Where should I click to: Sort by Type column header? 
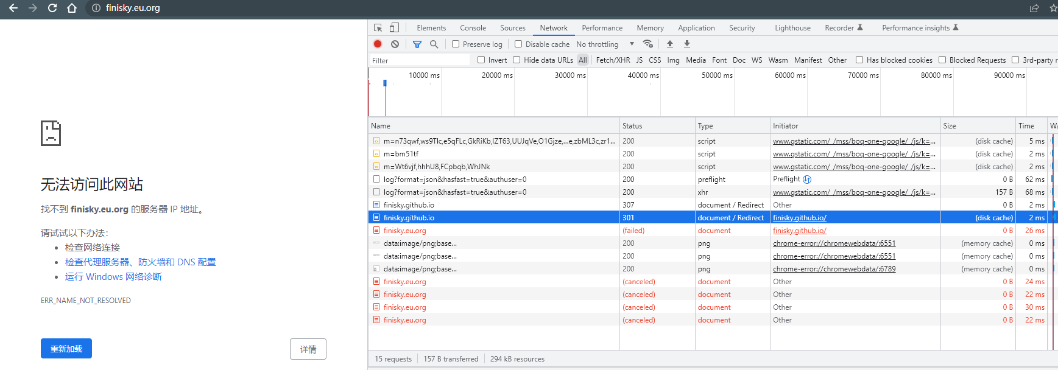point(733,126)
